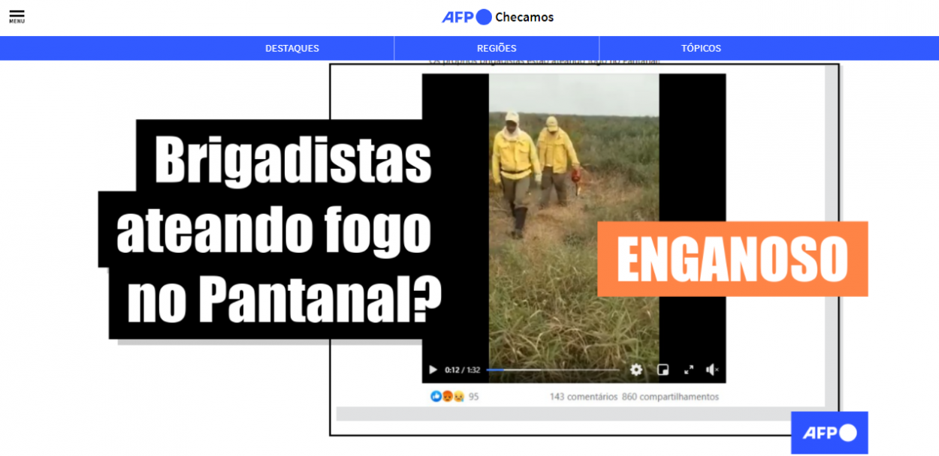Click the picture-in-picture icon
Image resolution: width=939 pixels, height=456 pixels.
[x=663, y=370]
